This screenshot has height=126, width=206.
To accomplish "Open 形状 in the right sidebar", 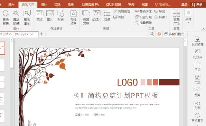I will click(x=197, y=105).
